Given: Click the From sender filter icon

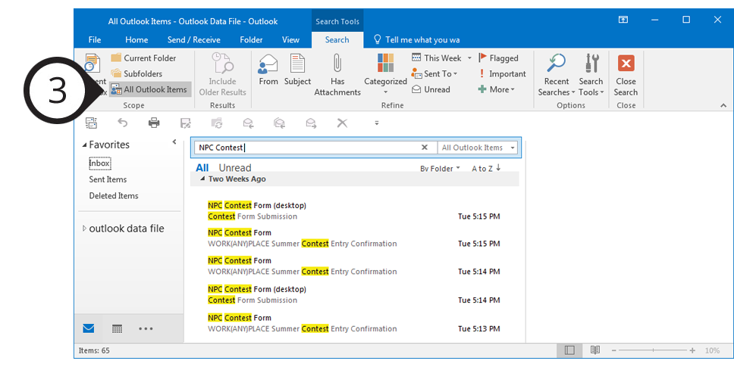Looking at the screenshot, I should (x=268, y=64).
